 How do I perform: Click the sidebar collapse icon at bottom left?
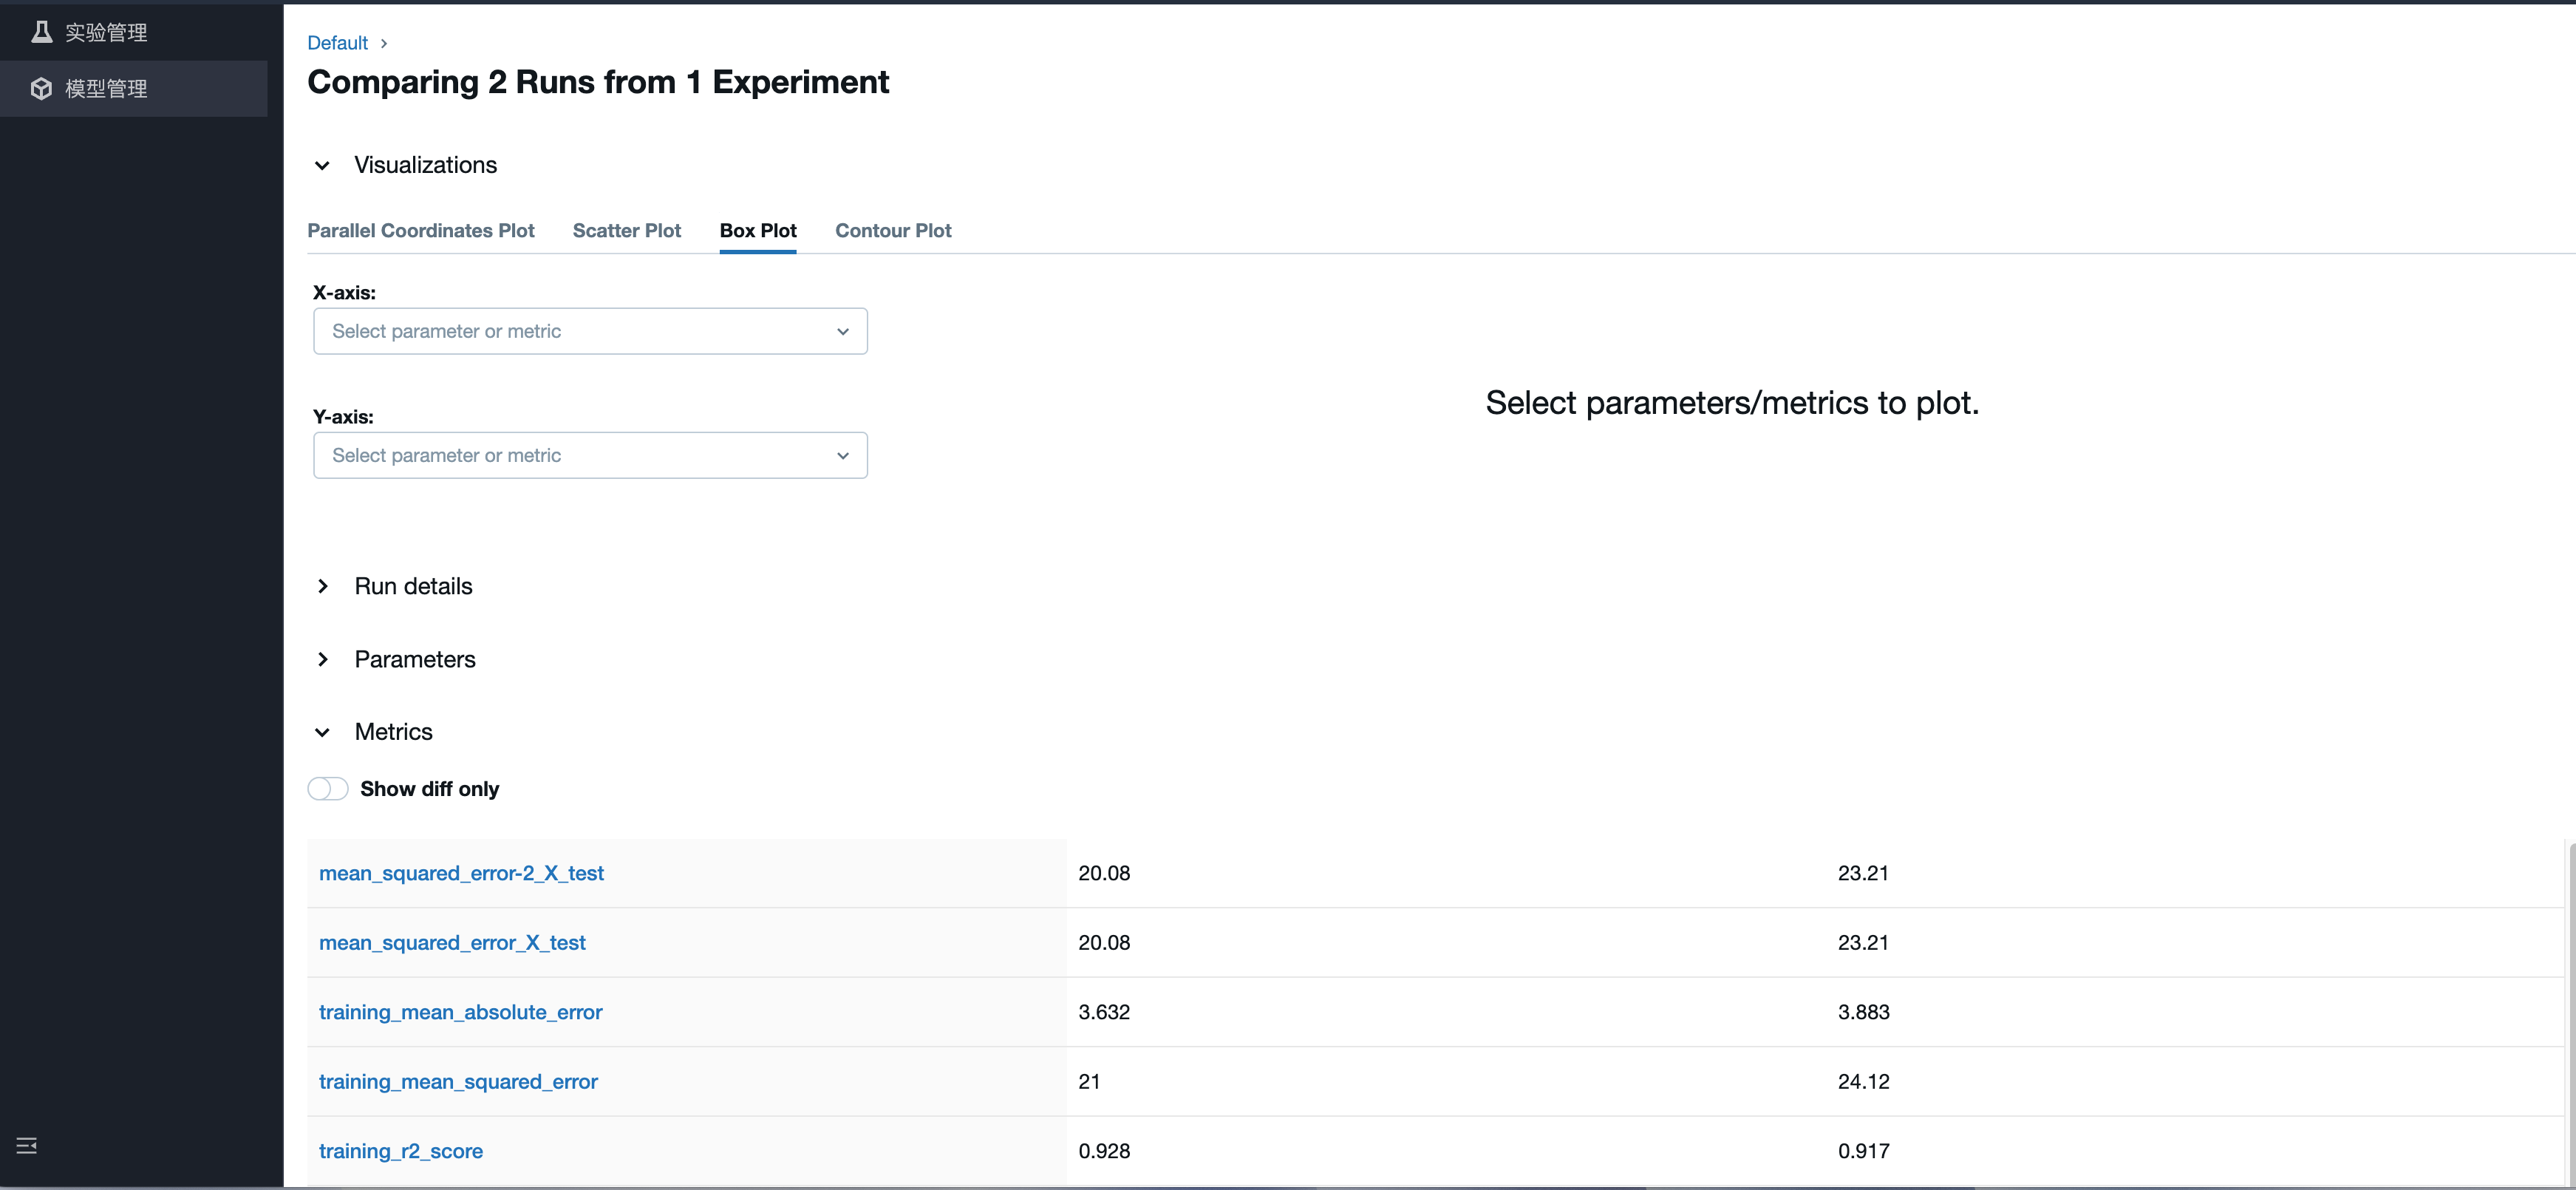[27, 1145]
